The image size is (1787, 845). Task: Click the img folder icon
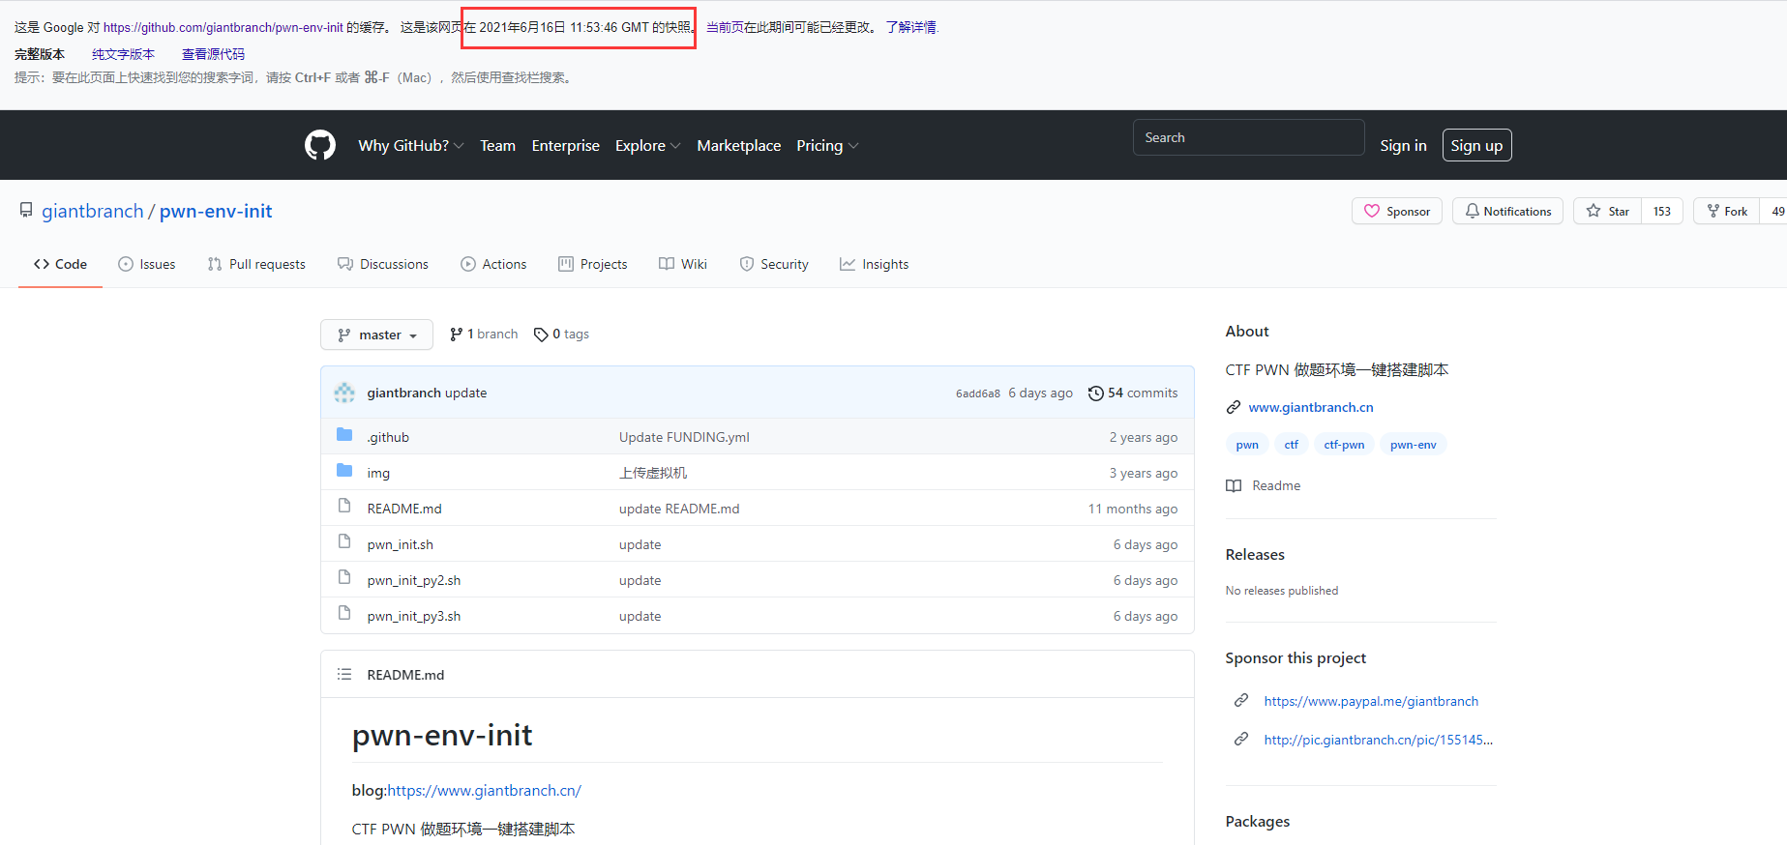344,471
